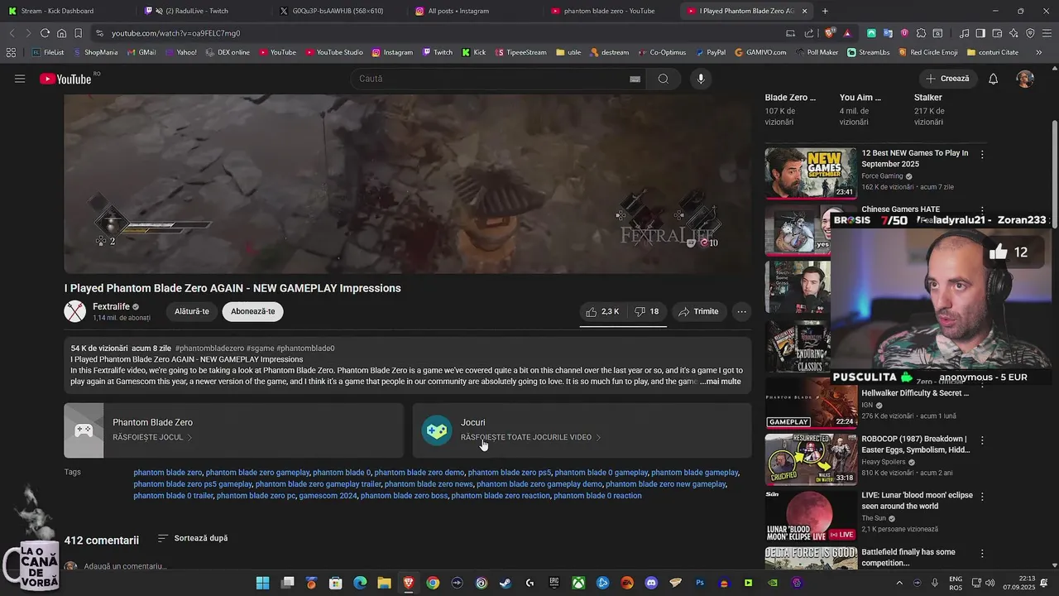This screenshot has height=596, width=1059.
Task: Open Discord from the taskbar
Action: pos(651,583)
